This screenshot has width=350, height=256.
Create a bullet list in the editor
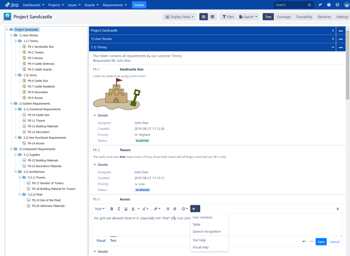tap(167, 209)
